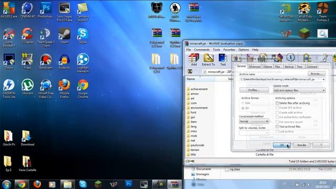This screenshot has width=336, height=189.
Task: Open the WinRAR Tools menu
Action: pos(216,50)
